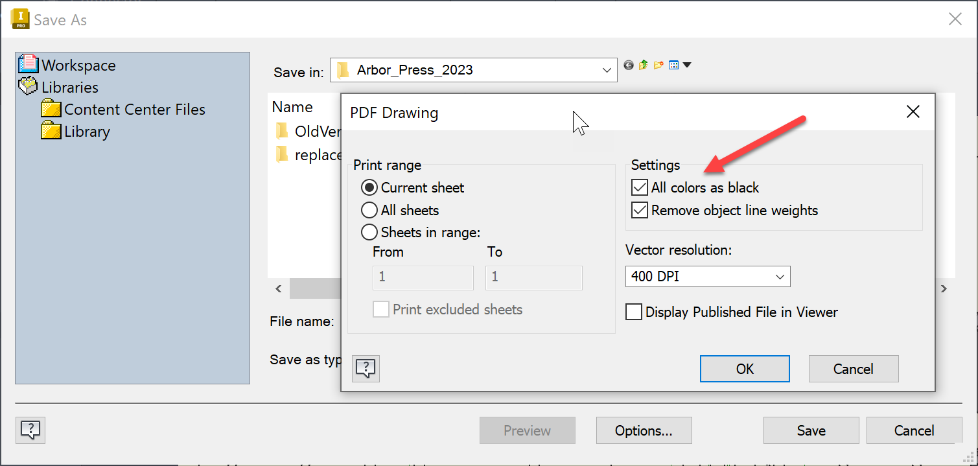This screenshot has width=978, height=466.
Task: Uncheck Remove object line weights
Action: point(639,210)
